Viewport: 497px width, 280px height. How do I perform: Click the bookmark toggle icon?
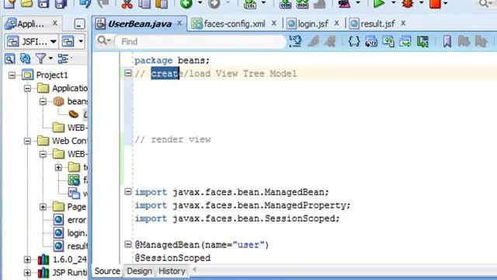click(x=447, y=41)
